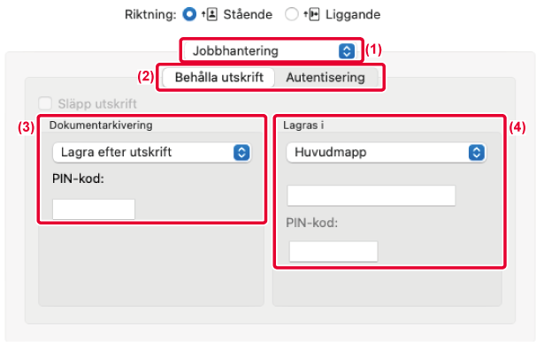
Task: Click the landscape orientation icon beside Liggande
Action: [311, 14]
